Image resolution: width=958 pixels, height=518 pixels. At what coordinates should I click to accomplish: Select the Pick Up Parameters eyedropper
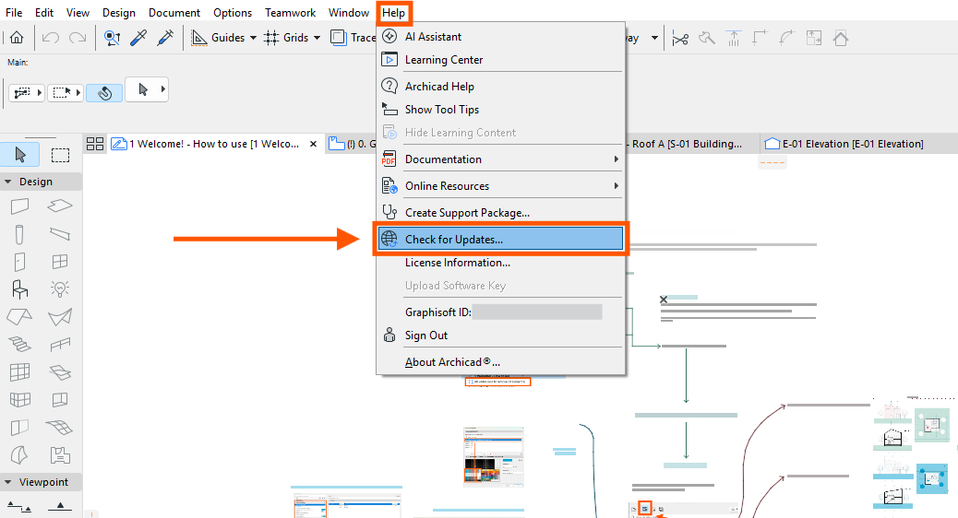tap(138, 38)
